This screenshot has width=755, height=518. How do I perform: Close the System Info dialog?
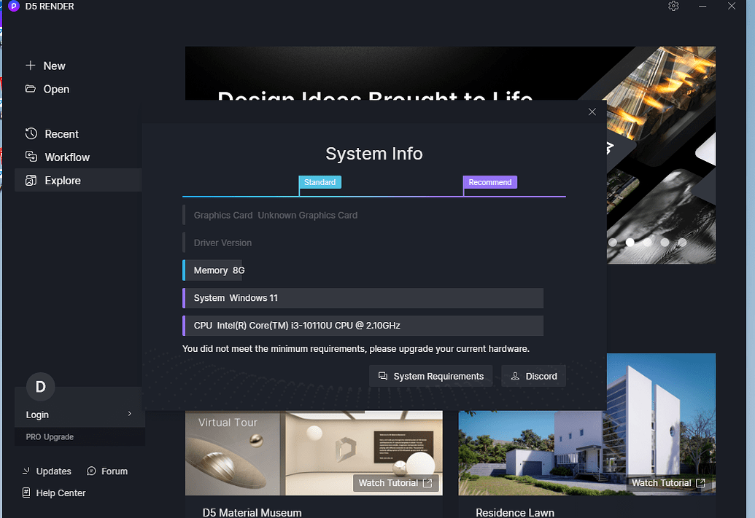(x=592, y=112)
